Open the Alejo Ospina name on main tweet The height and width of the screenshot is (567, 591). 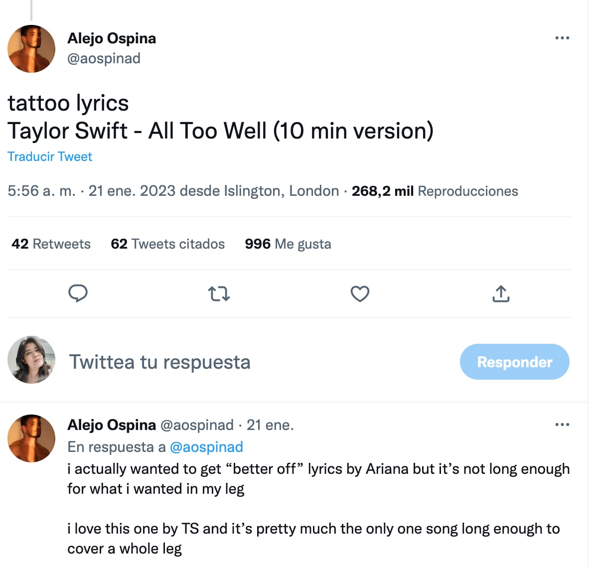112,38
